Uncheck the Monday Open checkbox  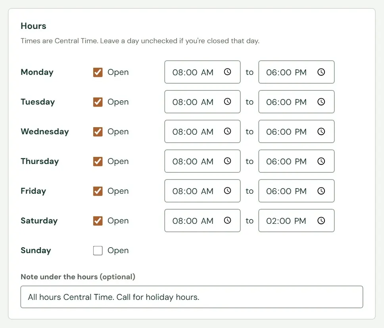coord(98,72)
